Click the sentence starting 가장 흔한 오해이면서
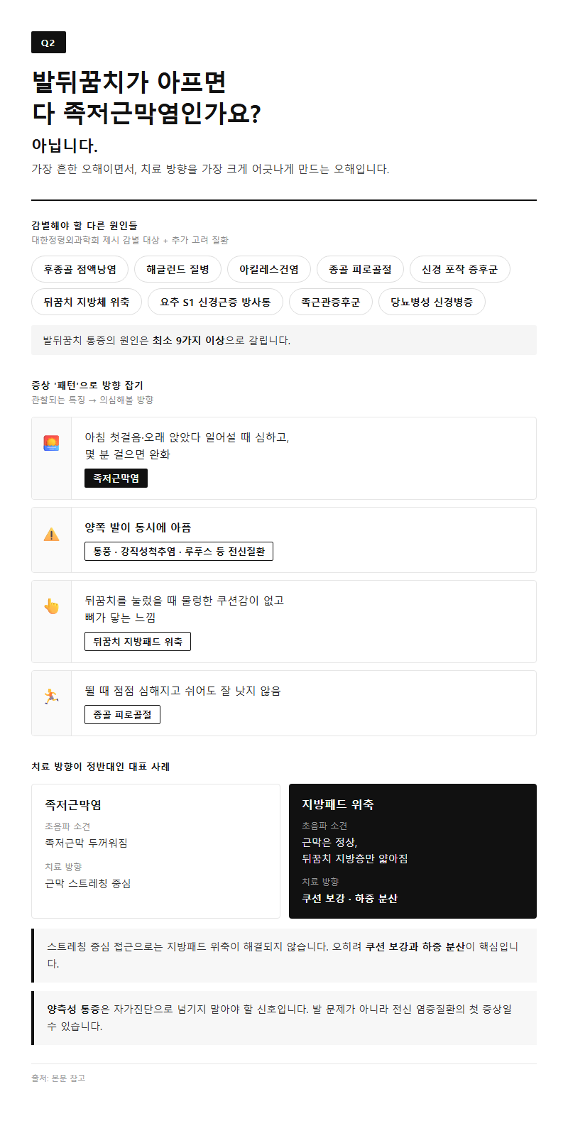 pos(210,169)
